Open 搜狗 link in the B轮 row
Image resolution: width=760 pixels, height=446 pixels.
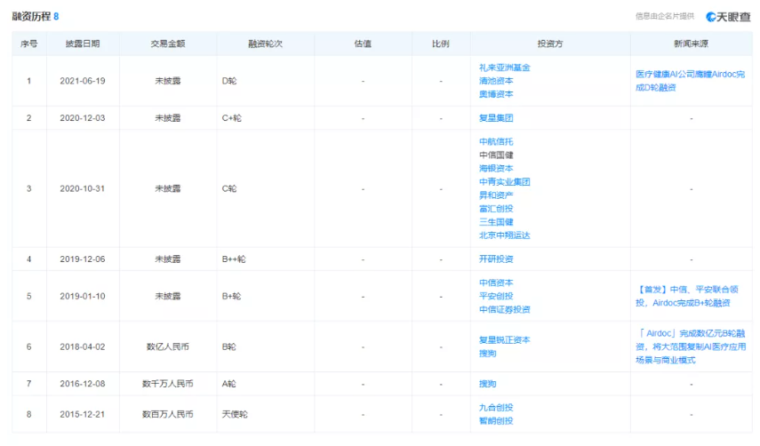[x=488, y=354]
